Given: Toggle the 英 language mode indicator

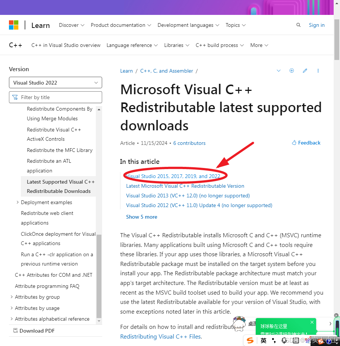Looking at the screenshot, I should click(263, 340).
